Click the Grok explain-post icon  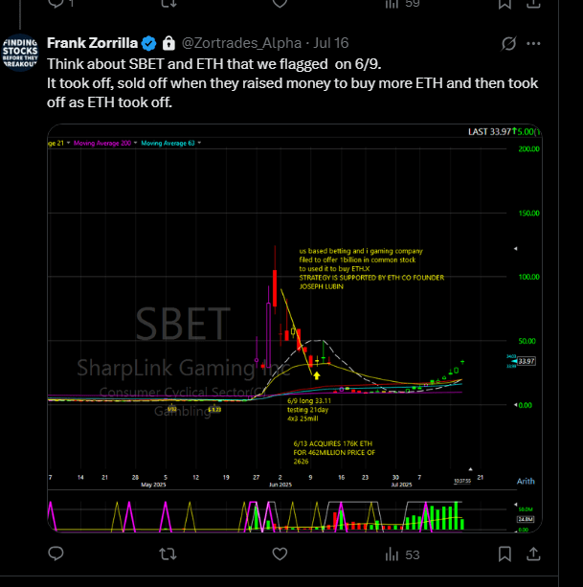pyautogui.click(x=509, y=43)
